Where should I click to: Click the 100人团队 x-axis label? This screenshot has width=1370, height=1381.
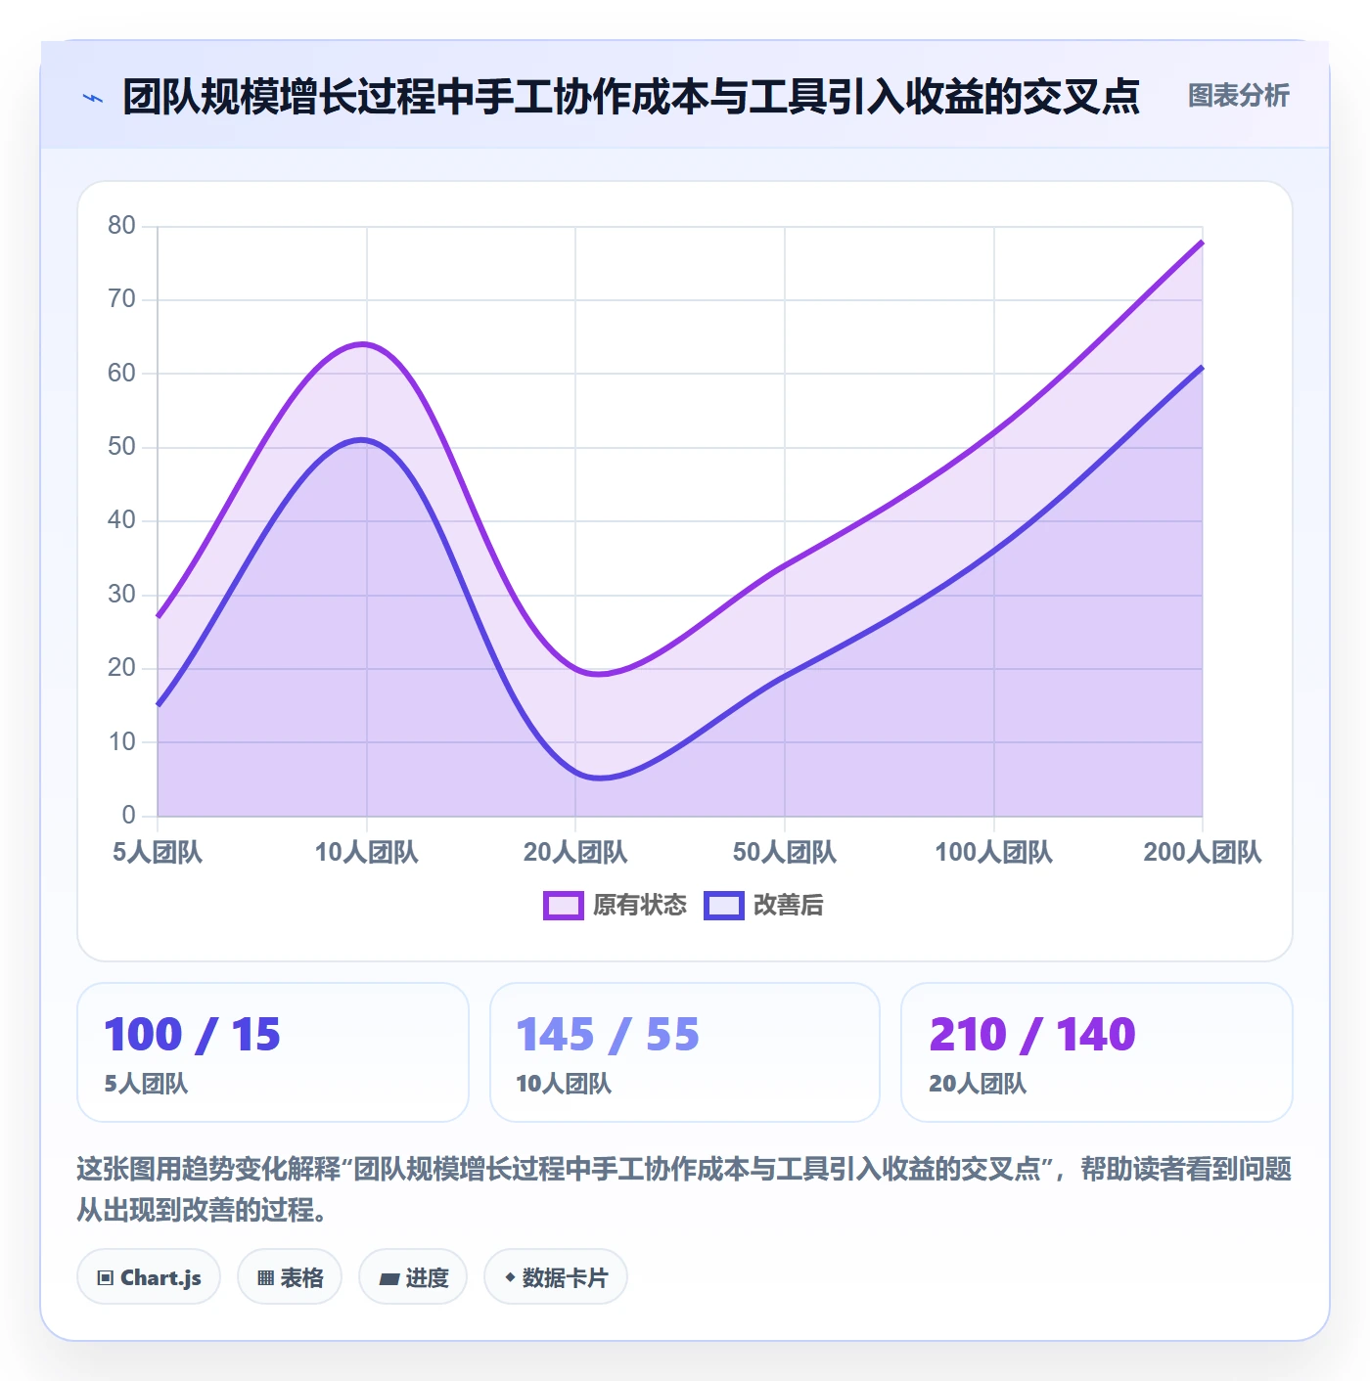point(993,852)
